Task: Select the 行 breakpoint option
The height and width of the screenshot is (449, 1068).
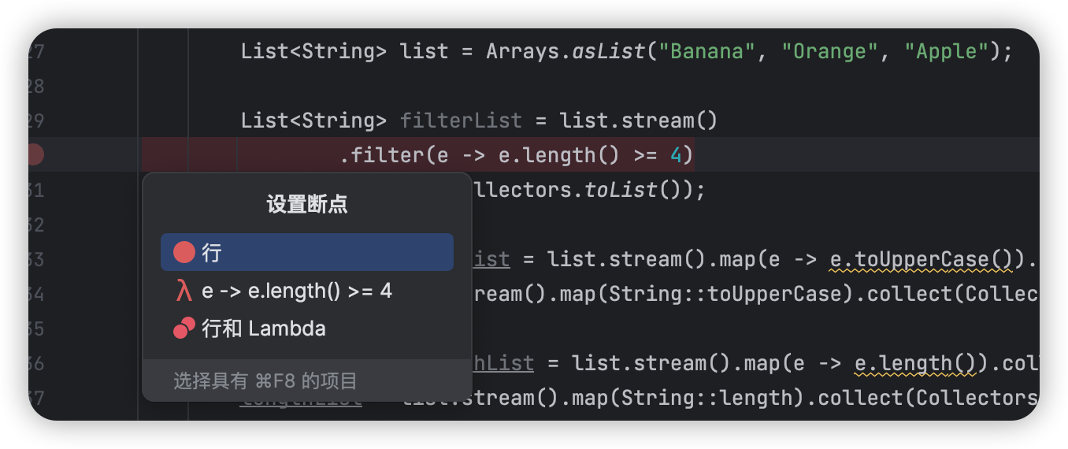Action: click(307, 252)
